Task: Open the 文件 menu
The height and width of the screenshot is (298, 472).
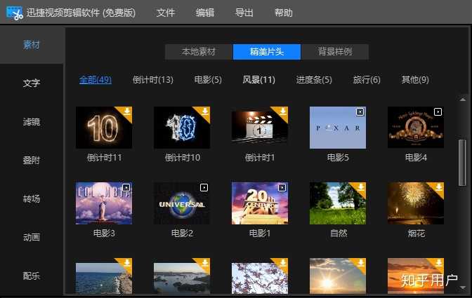Action: (x=166, y=13)
